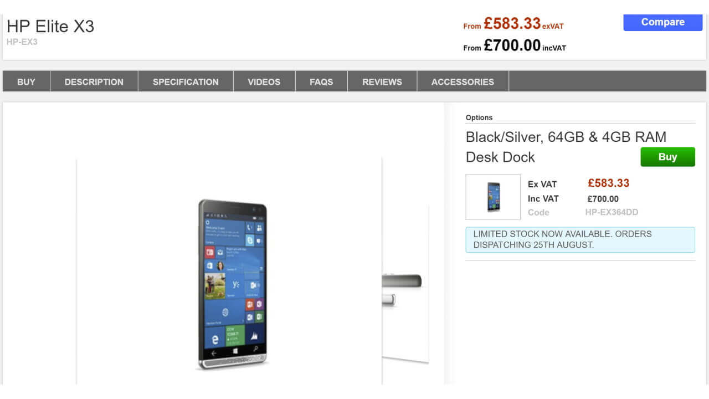
Task: Select the Black/Silver 64GB option heading
Action: pyautogui.click(x=566, y=136)
